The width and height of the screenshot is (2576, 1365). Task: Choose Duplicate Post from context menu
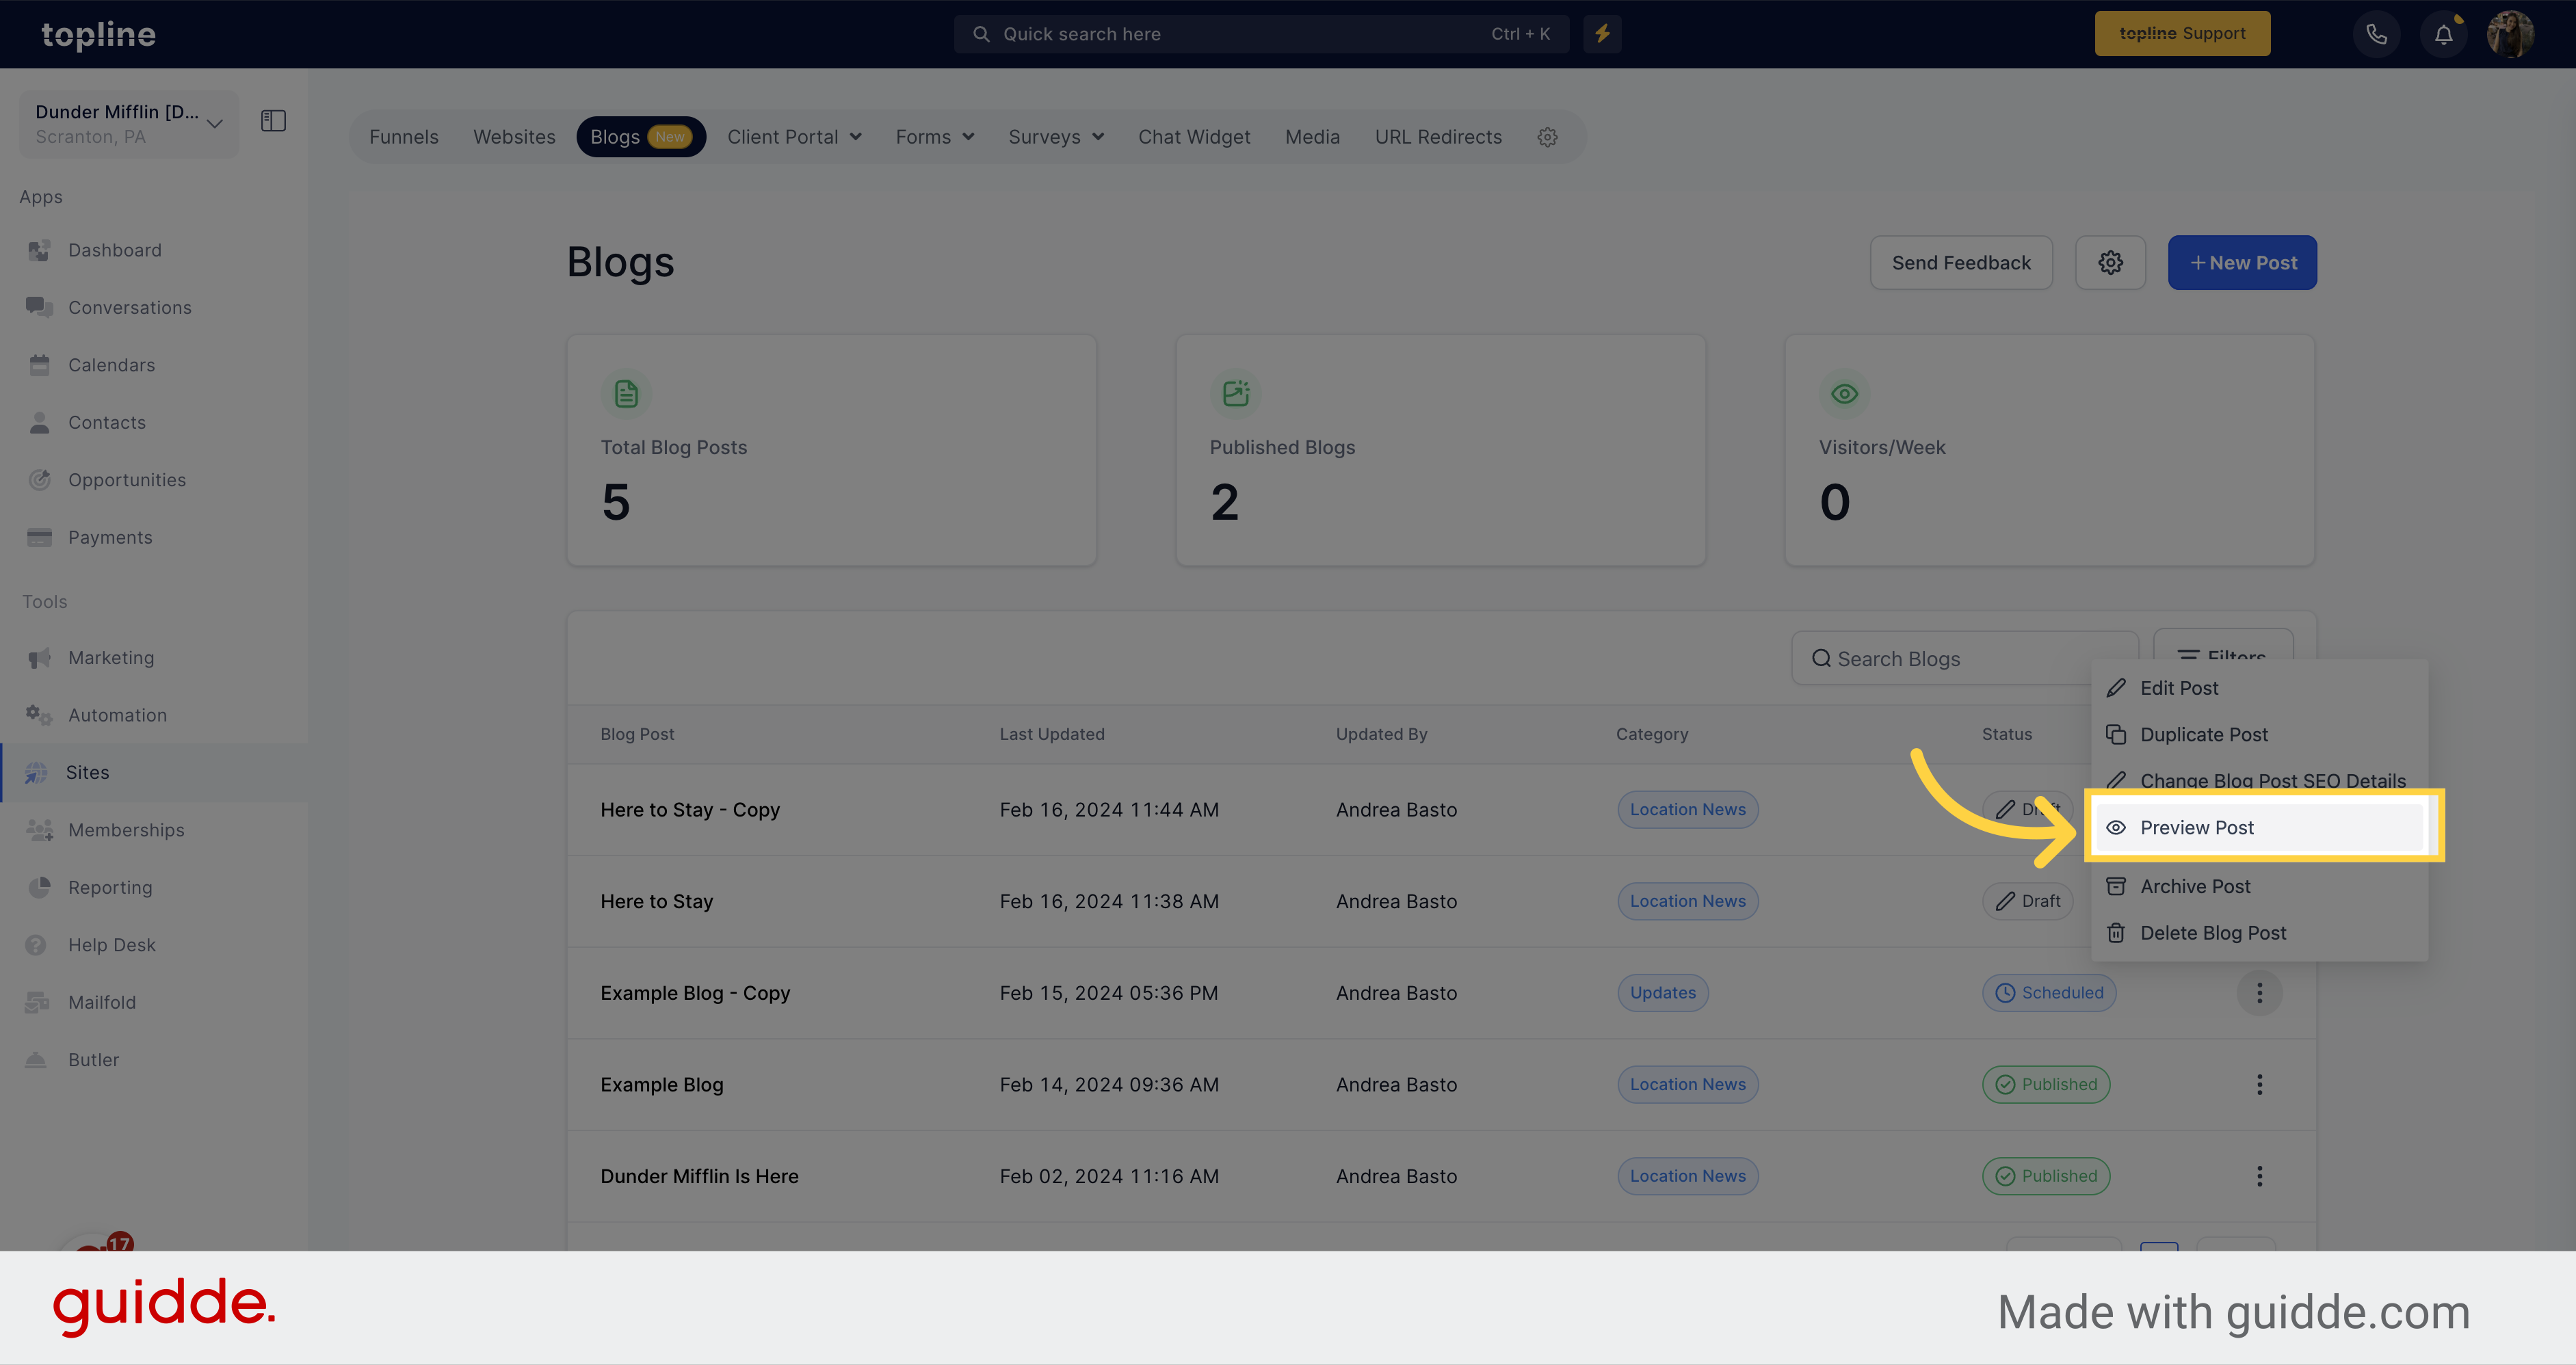coord(2259,735)
